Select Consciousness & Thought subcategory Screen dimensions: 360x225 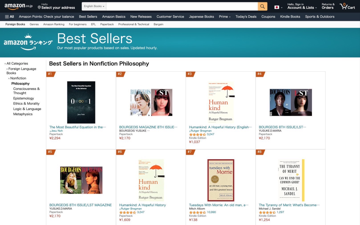[26, 91]
